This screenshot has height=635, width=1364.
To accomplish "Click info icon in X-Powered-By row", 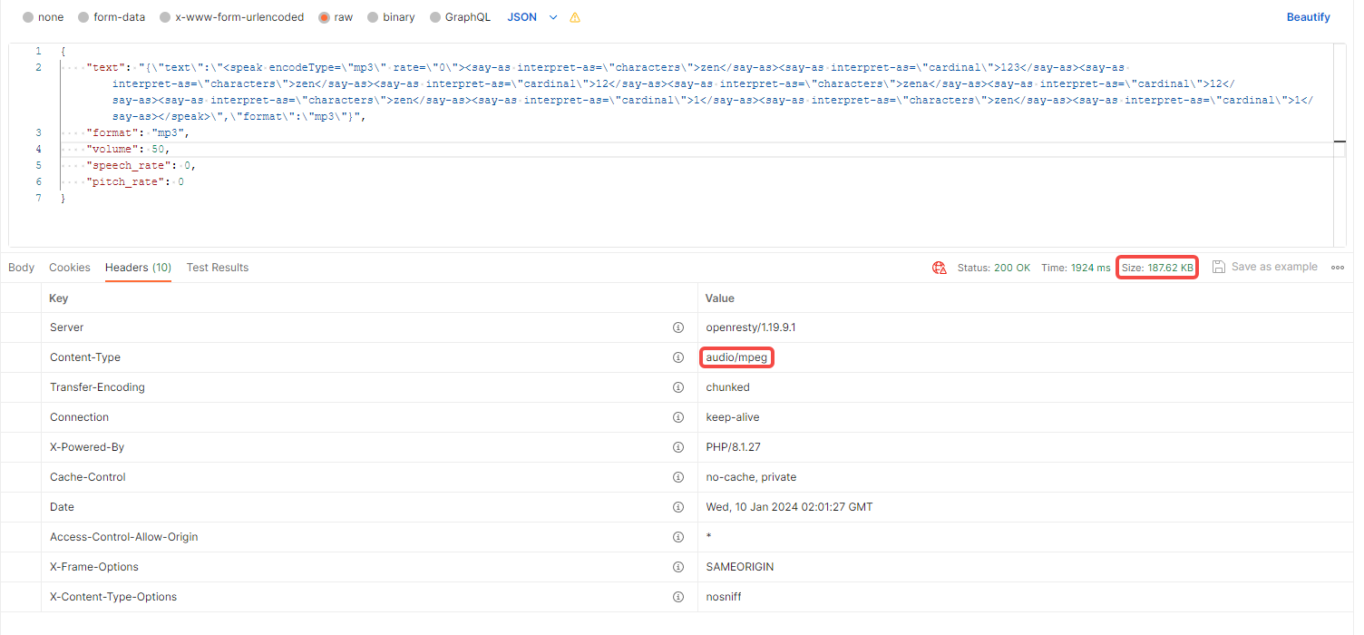I will tap(677, 447).
